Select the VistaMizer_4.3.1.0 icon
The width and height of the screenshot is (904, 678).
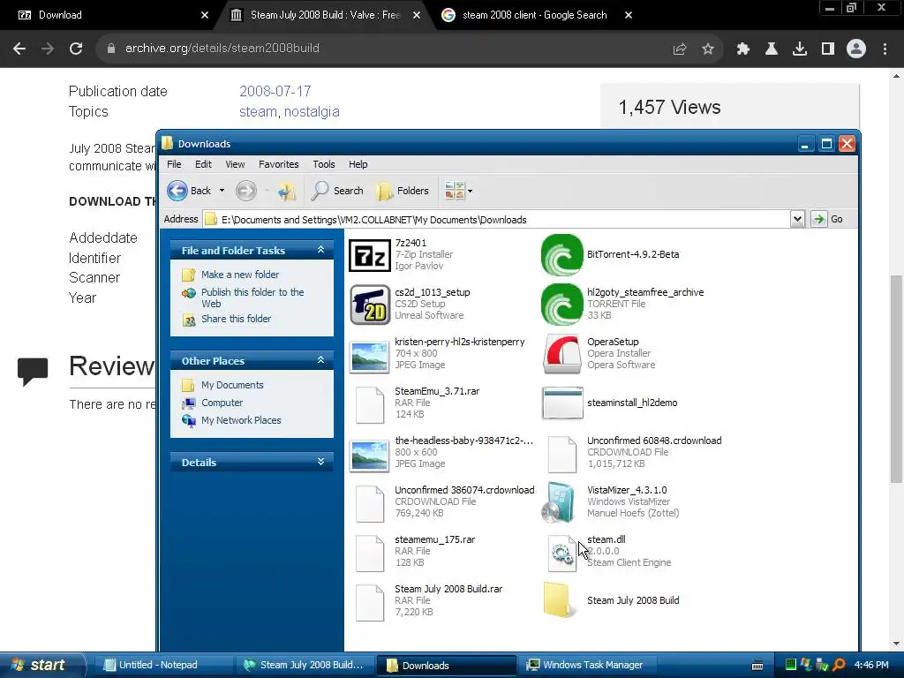pyautogui.click(x=560, y=502)
